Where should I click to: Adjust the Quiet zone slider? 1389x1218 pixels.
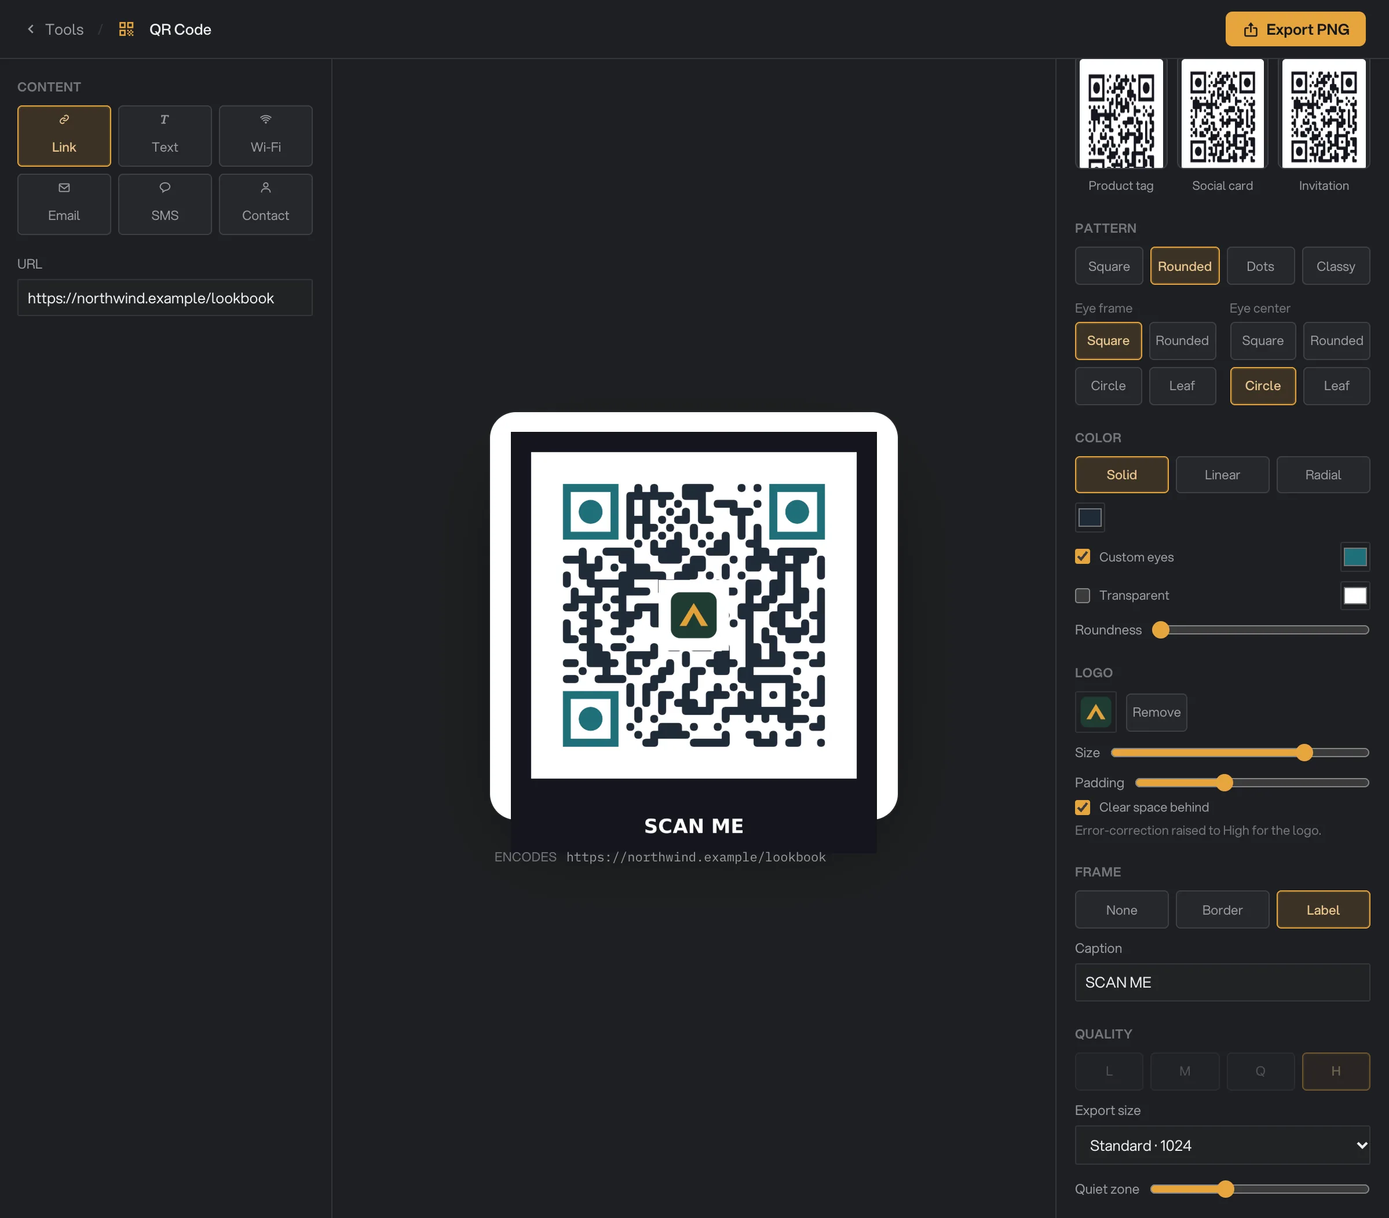[x=1259, y=1189]
